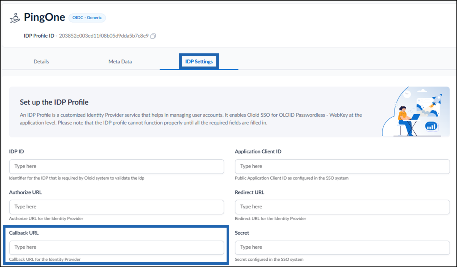Click the Redirect URL input box
This screenshot has width=457, height=267.
(x=342, y=207)
